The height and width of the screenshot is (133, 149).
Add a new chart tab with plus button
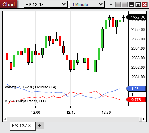tap(39, 126)
